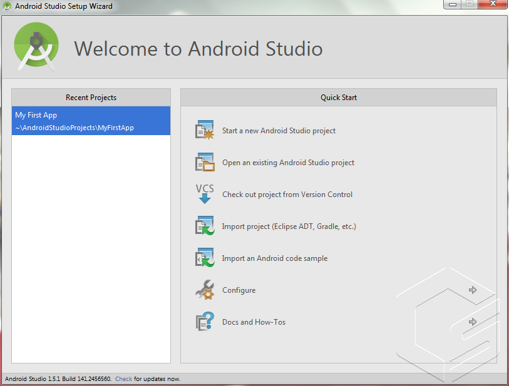Select Import an Android code sample
This screenshot has height=386, width=509.
pyautogui.click(x=275, y=258)
